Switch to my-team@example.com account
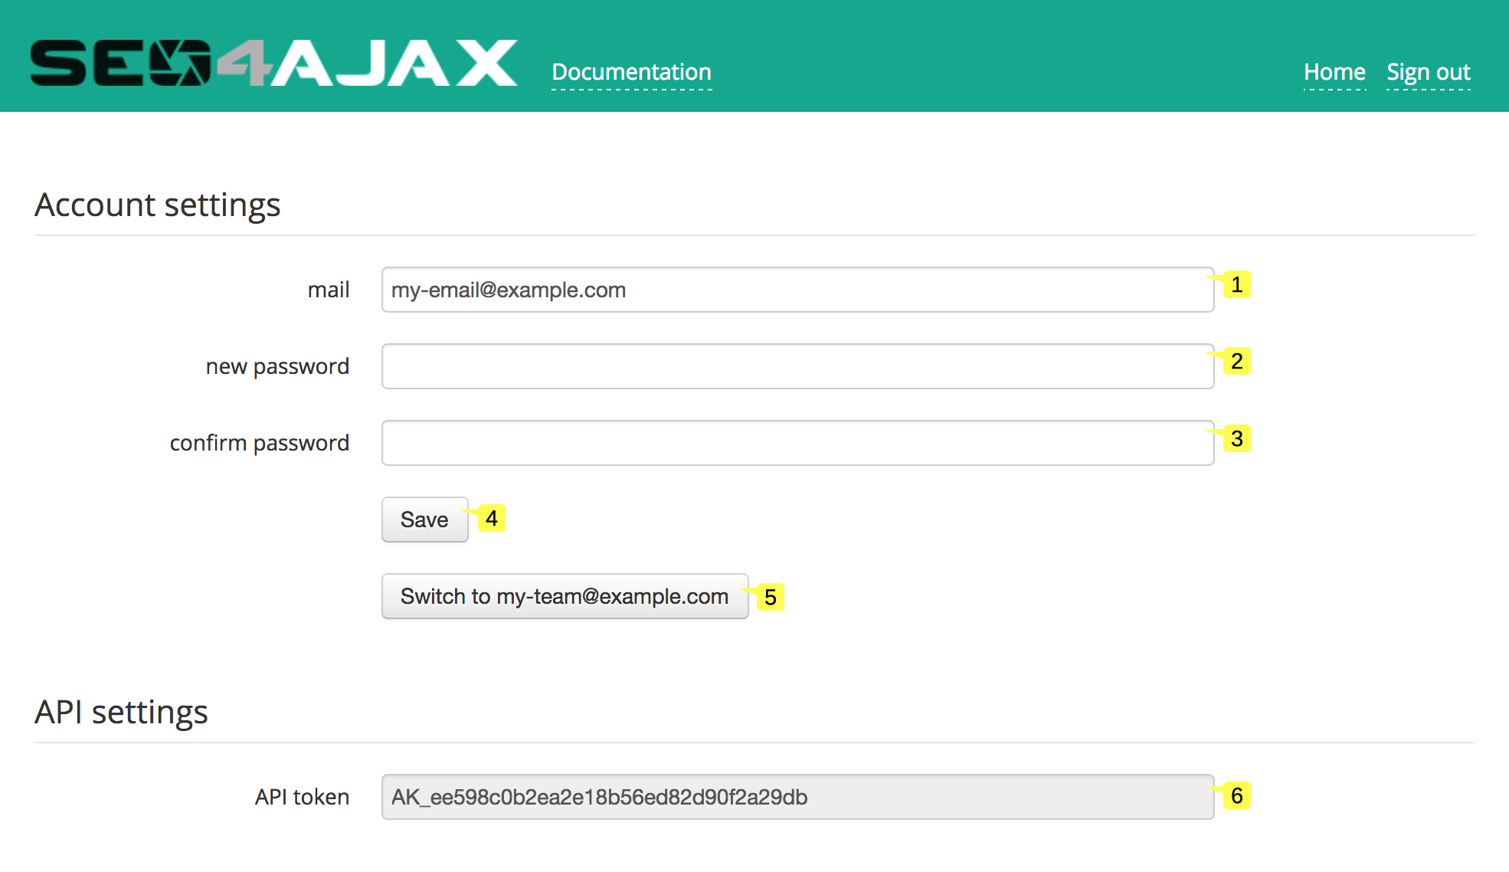The height and width of the screenshot is (872, 1509). click(x=565, y=596)
